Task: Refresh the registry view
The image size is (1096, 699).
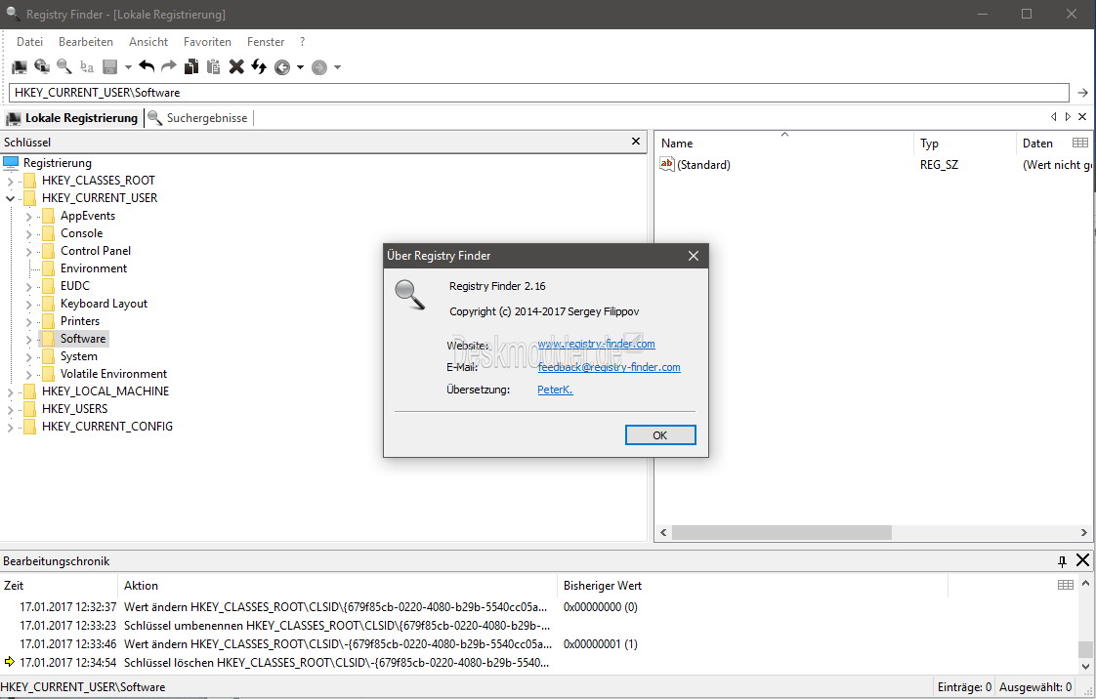Action: pos(259,67)
